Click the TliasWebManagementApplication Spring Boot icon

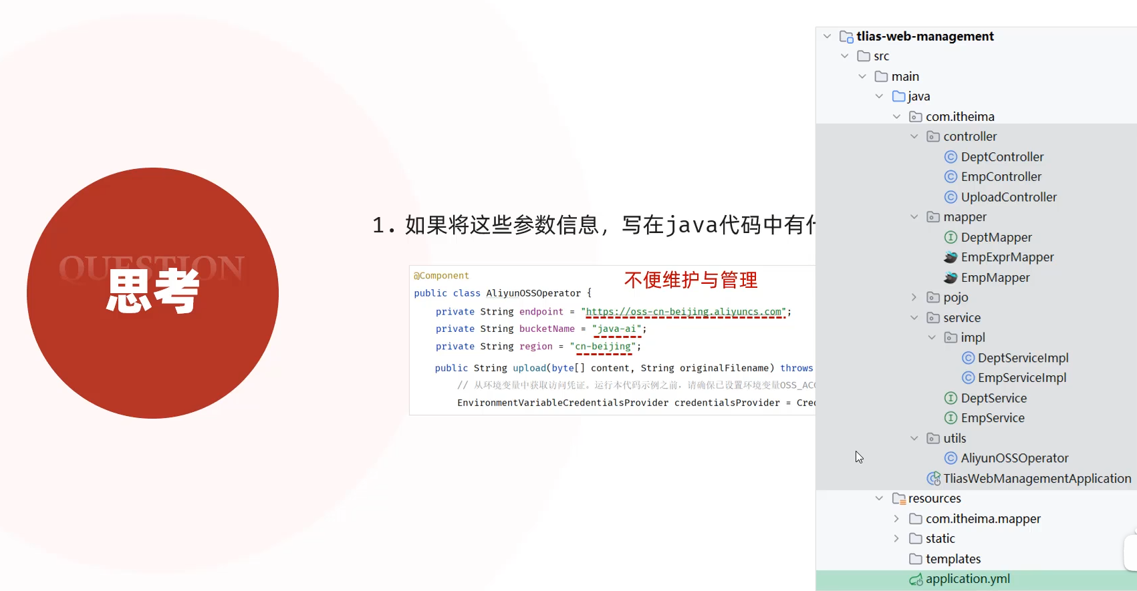934,479
